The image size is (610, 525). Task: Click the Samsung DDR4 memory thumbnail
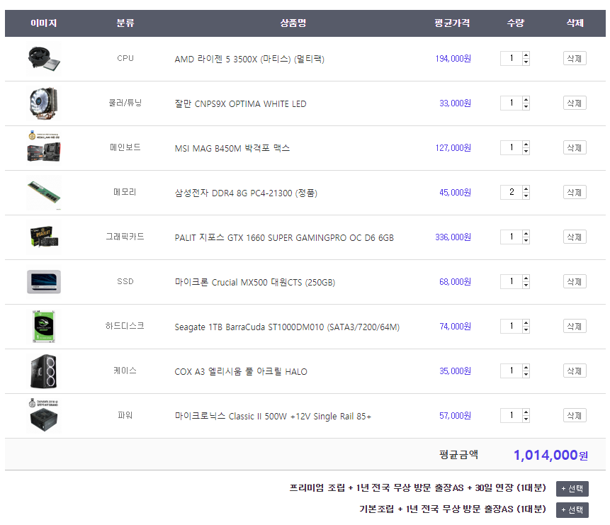click(44, 193)
